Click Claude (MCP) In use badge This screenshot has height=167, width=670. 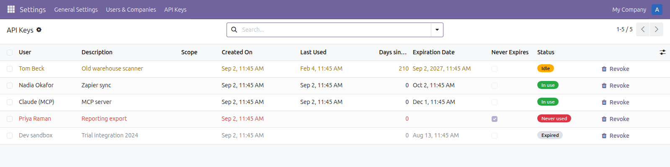548,102
